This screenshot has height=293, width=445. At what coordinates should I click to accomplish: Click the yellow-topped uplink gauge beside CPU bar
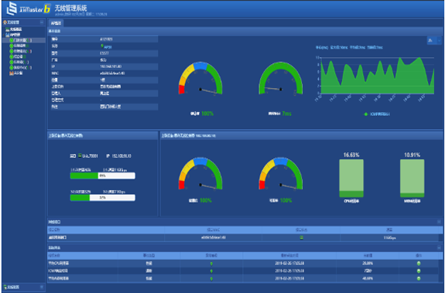tap(281, 174)
